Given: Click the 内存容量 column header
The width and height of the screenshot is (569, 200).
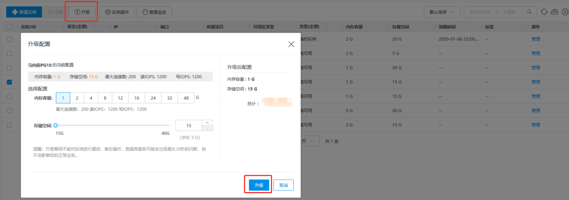Looking at the screenshot, I should [354, 27].
